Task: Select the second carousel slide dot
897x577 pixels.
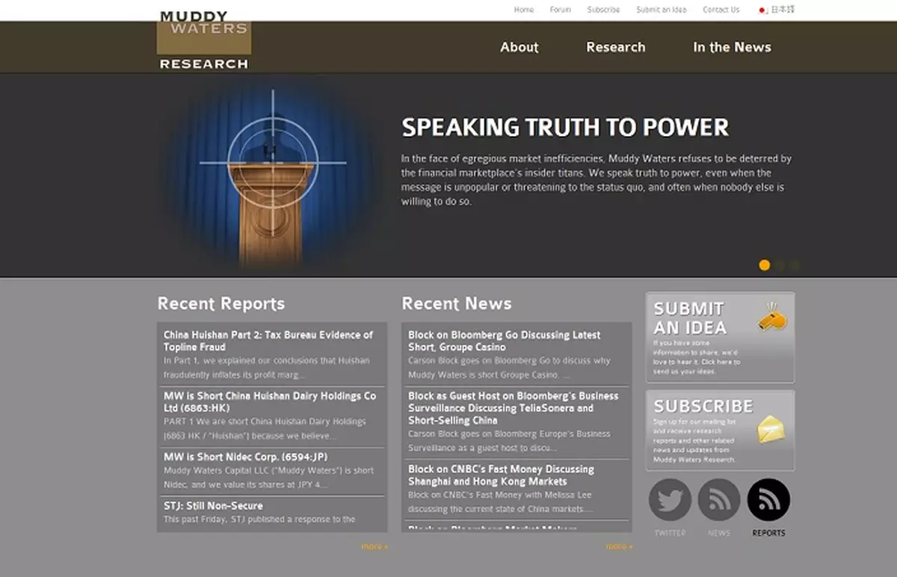Action: (x=780, y=265)
